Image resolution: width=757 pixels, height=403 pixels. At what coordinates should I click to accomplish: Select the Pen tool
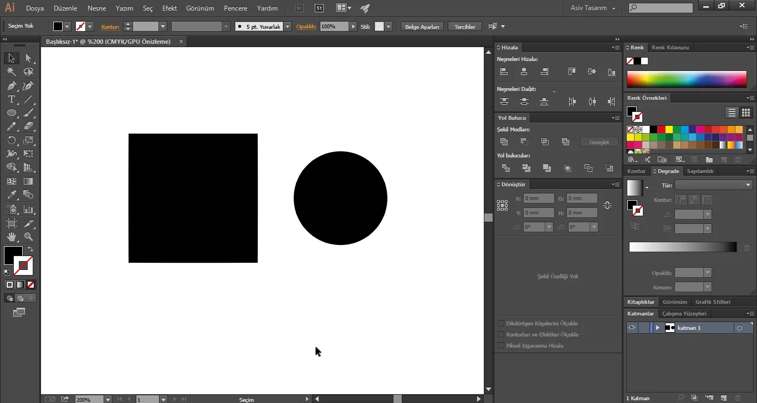pyautogui.click(x=11, y=86)
